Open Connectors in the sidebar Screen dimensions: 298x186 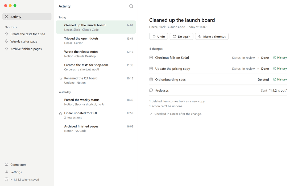[27, 164]
